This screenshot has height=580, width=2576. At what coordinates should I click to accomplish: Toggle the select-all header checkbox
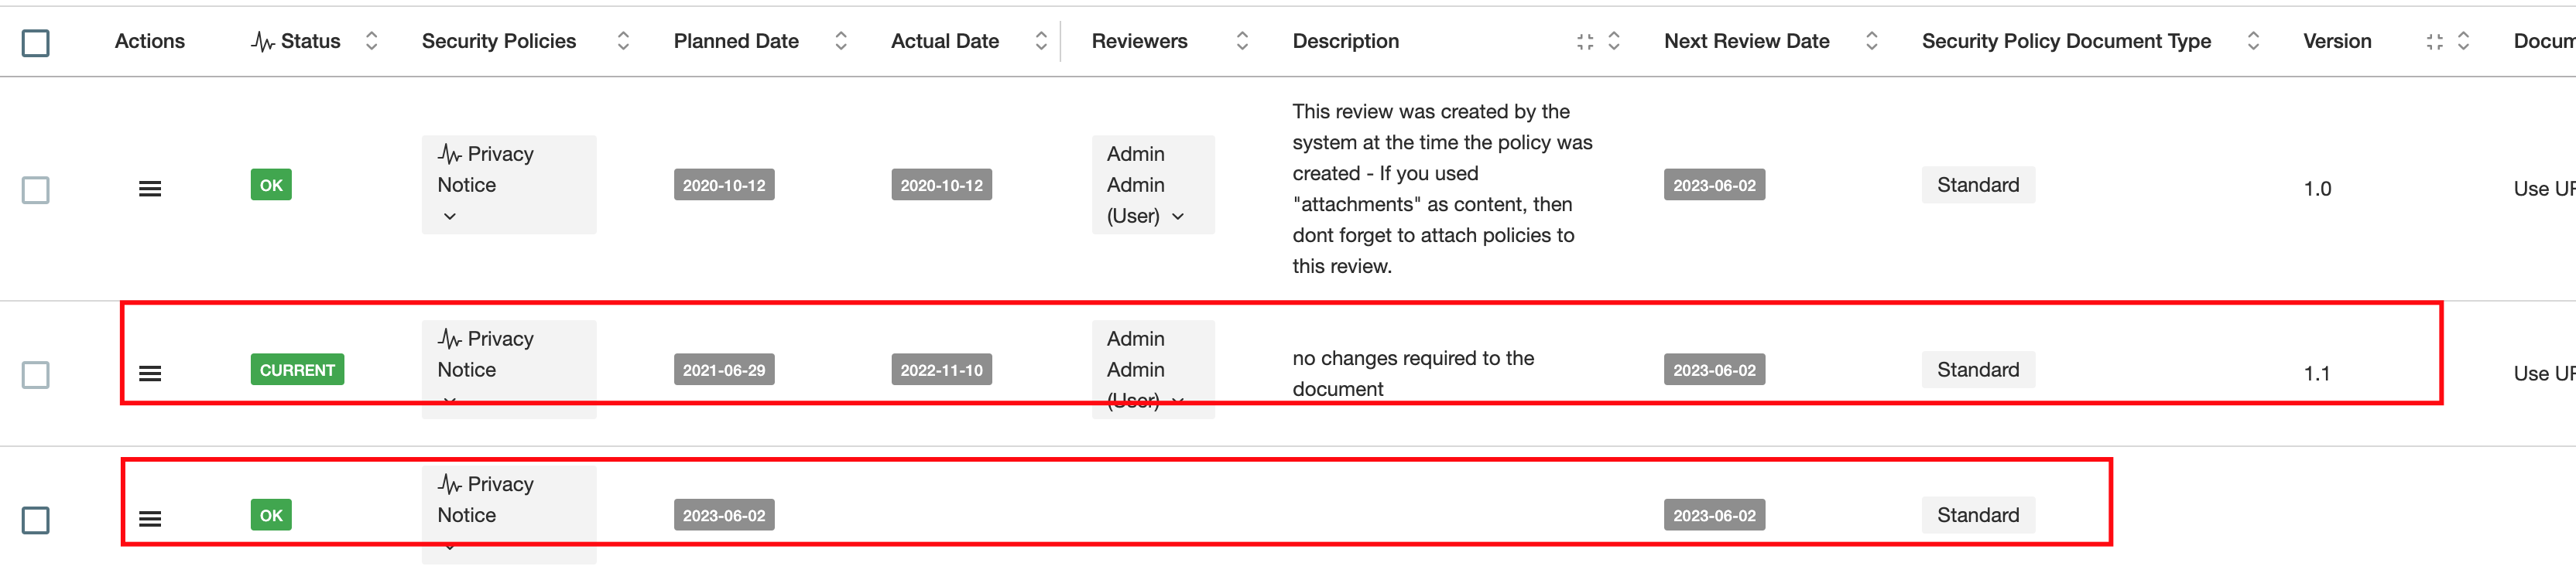click(x=36, y=43)
